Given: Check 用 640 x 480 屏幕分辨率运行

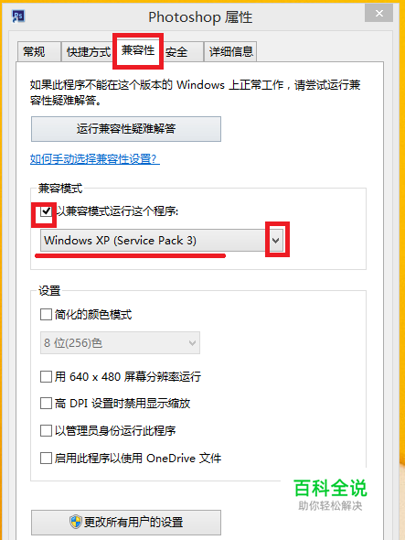Looking at the screenshot, I should tap(46, 376).
